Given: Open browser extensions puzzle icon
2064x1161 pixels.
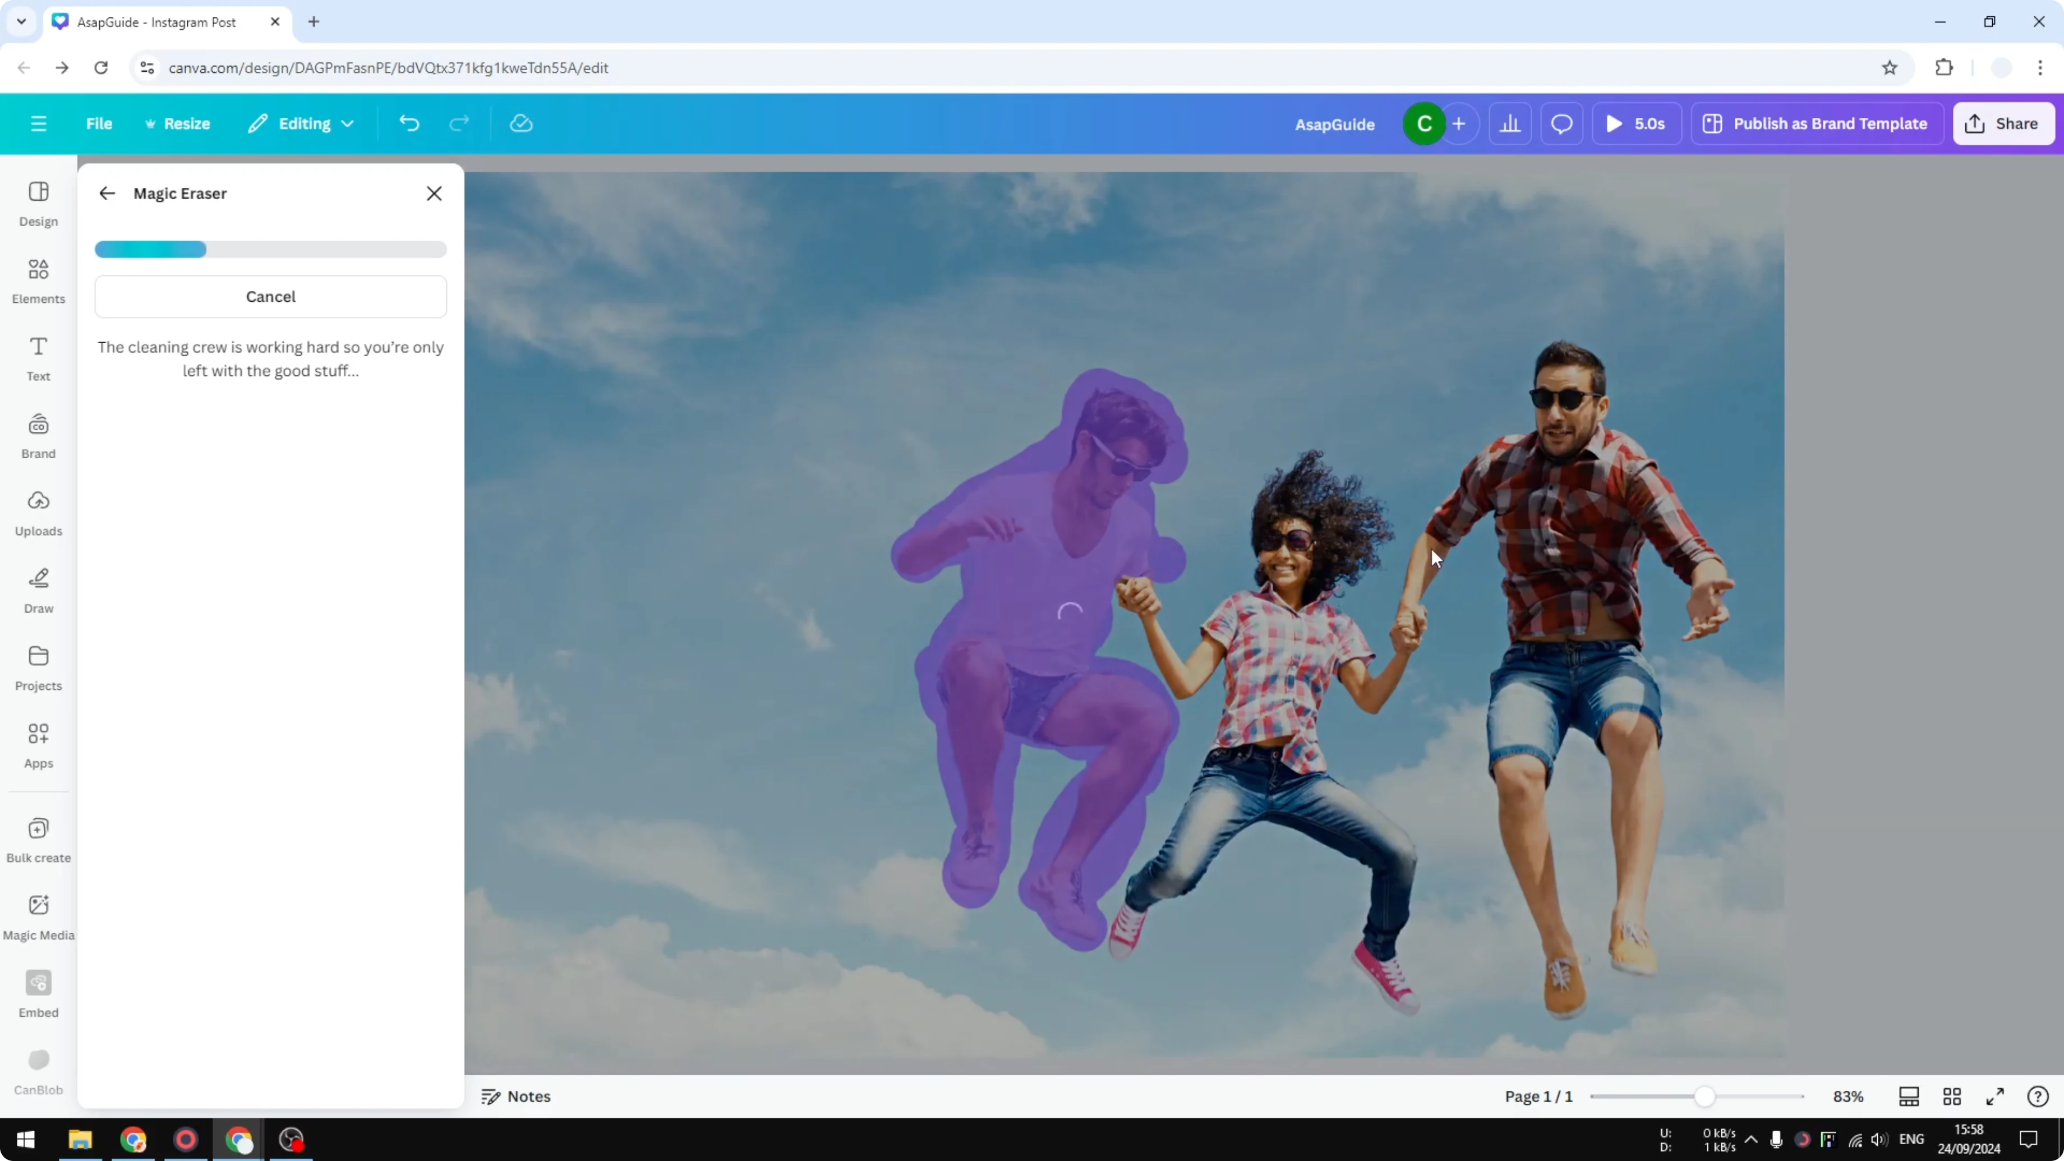Looking at the screenshot, I should pos(1944,68).
